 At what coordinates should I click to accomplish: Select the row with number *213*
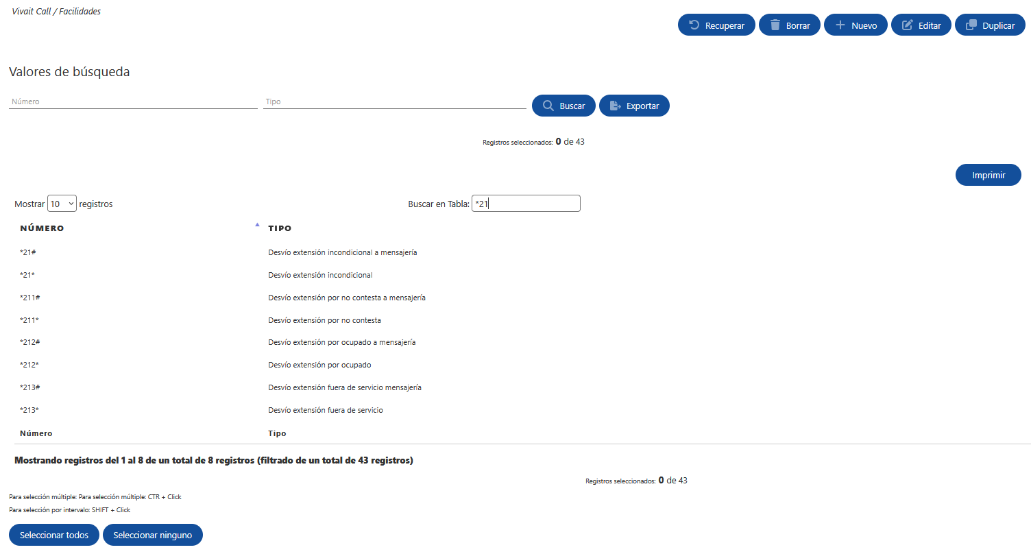tap(521, 410)
